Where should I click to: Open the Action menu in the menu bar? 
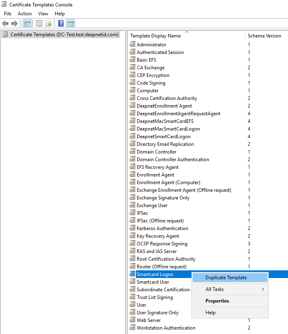pos(25,14)
